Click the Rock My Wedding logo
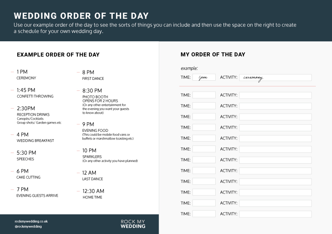Image resolution: width=332 pixels, height=234 pixels. pyautogui.click(x=133, y=224)
